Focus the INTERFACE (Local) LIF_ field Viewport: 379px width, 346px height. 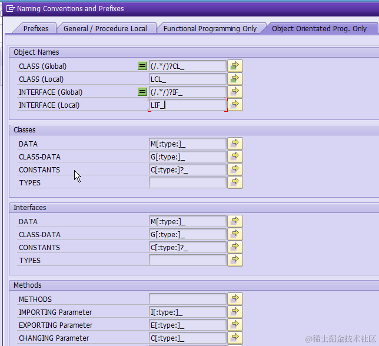[188, 105]
